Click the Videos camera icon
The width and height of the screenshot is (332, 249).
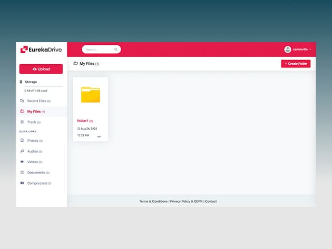pyautogui.click(x=22, y=162)
